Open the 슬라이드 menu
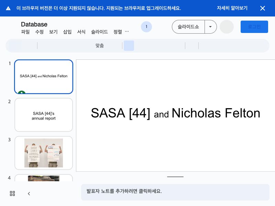 coord(99,32)
